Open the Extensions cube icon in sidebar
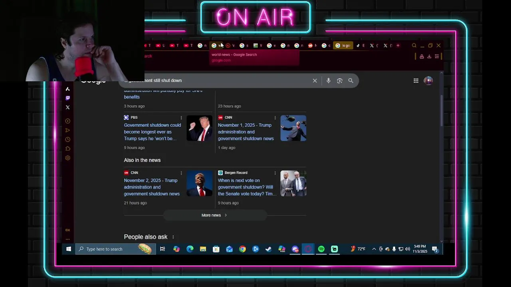Viewport: 511px width, 287px height. (x=67, y=149)
